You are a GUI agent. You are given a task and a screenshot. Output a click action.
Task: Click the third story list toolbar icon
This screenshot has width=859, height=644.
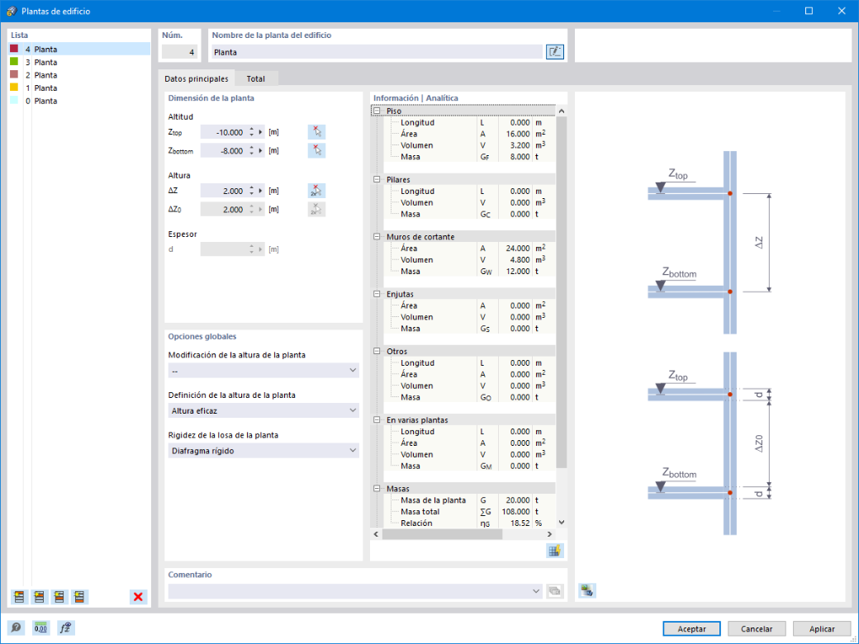pos(59,596)
